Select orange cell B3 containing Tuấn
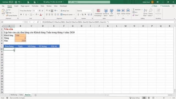 pyautogui.click(x=20, y=35)
